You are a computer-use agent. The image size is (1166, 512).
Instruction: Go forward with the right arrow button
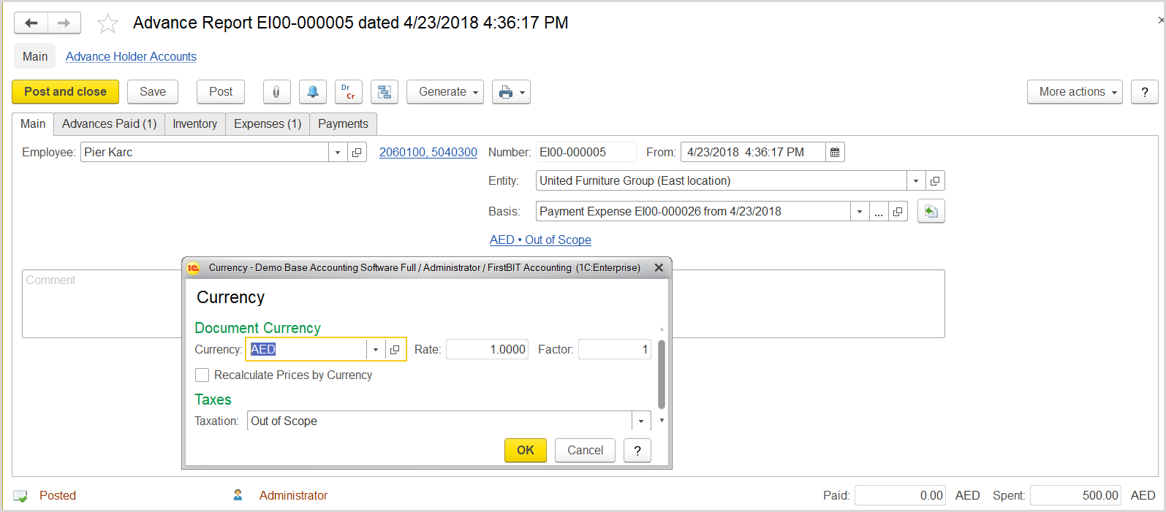(x=64, y=23)
